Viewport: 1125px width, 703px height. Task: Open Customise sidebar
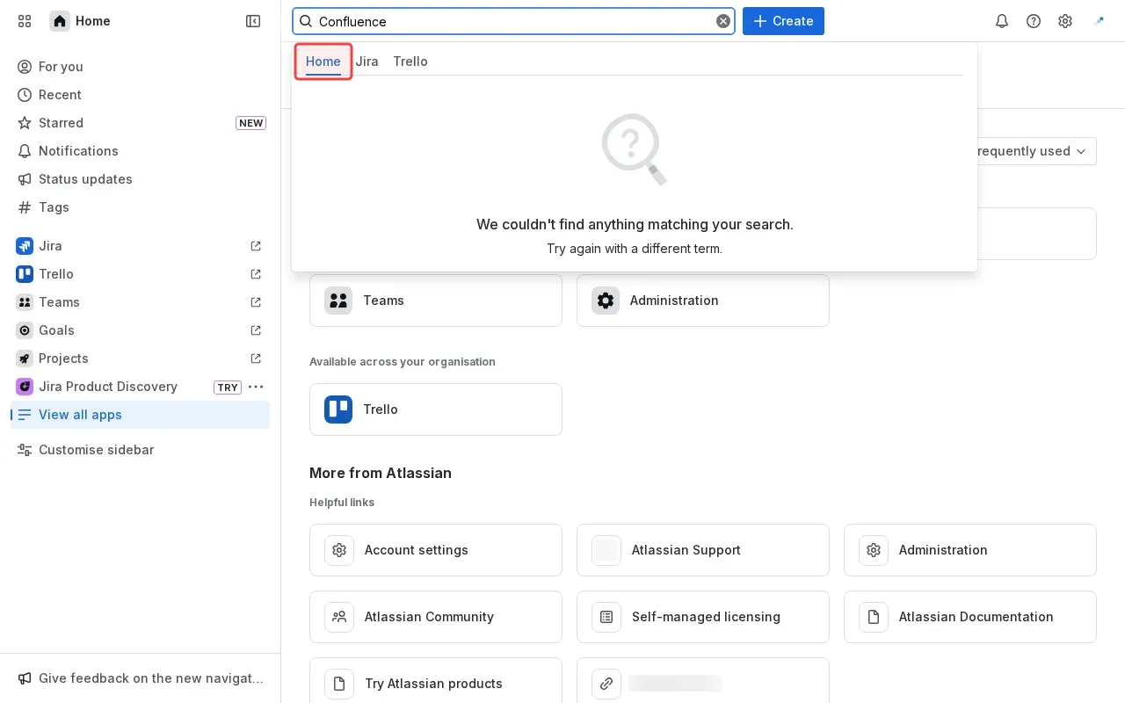(x=97, y=450)
